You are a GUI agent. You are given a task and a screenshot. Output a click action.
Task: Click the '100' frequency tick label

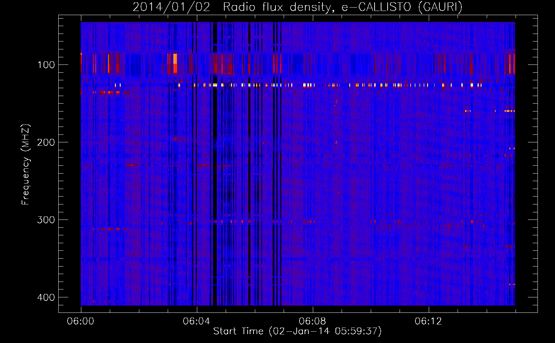pos(46,65)
